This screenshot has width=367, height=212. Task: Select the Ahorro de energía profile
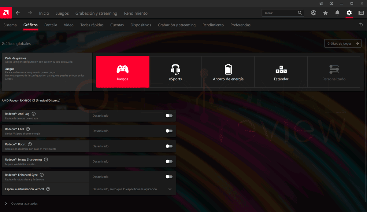click(x=228, y=72)
